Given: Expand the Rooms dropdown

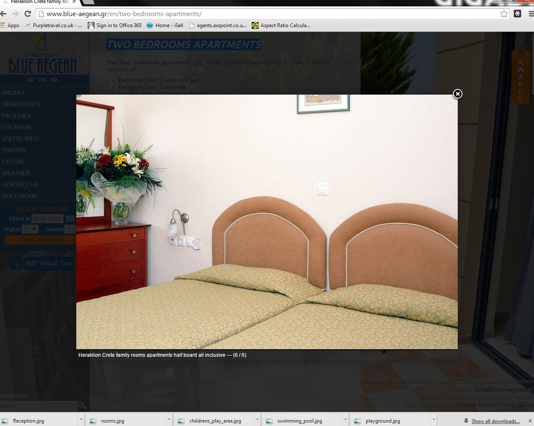Looking at the screenshot, I should pyautogui.click(x=70, y=229).
